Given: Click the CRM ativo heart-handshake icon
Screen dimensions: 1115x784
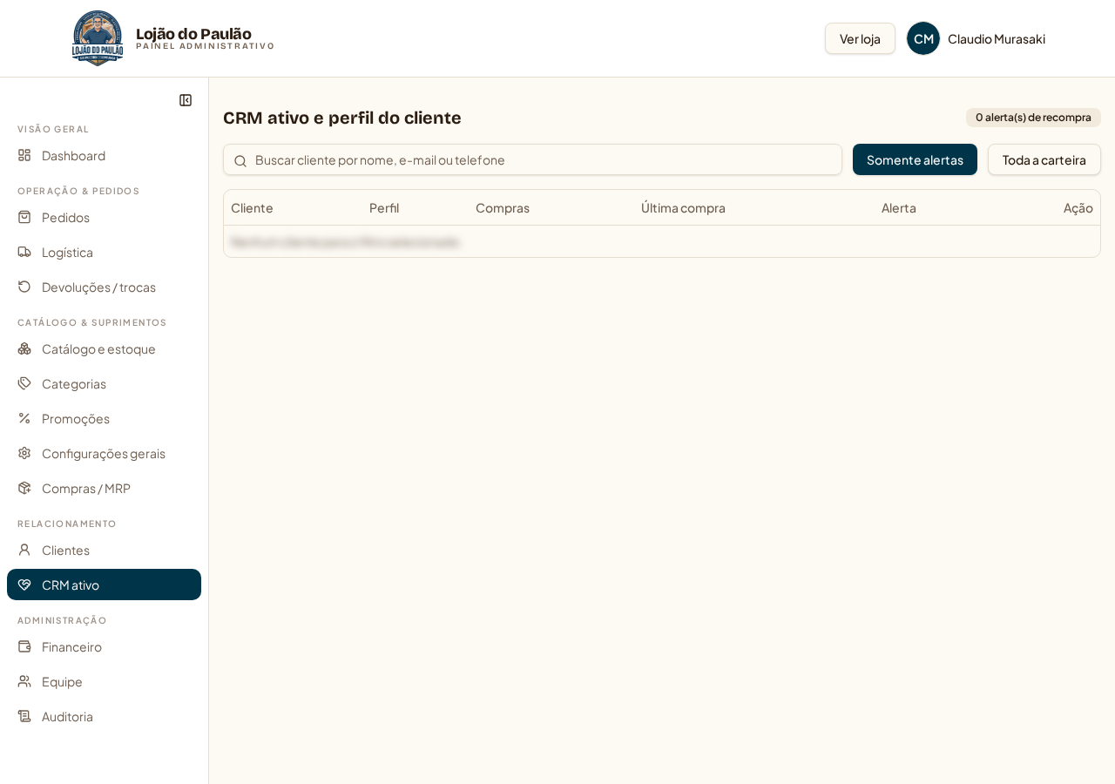Looking at the screenshot, I should 24,585.
